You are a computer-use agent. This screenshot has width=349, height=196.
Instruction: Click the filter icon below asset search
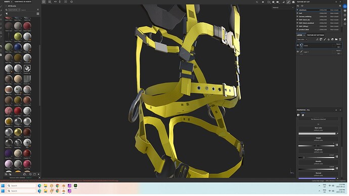coord(7,14)
